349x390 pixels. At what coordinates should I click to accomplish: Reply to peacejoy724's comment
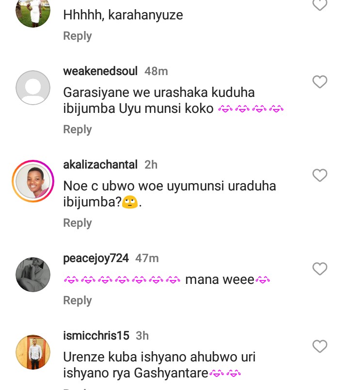pos(78,300)
